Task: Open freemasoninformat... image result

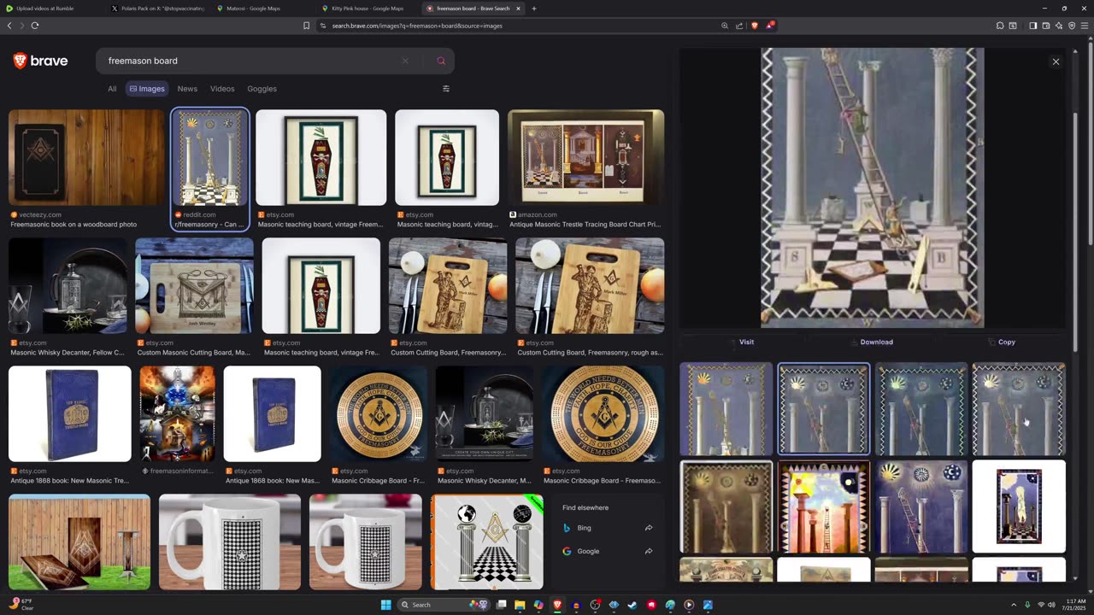Action: point(177,414)
